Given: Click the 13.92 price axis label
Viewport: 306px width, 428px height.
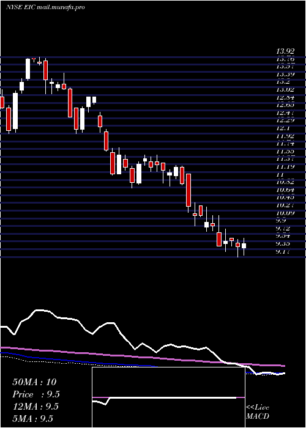Looking at the screenshot, I should click(285, 51).
